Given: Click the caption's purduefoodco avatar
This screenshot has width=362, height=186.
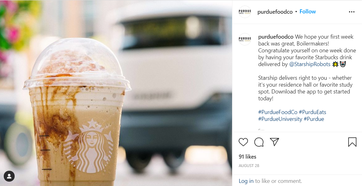Looking at the screenshot, I should pos(245,39).
